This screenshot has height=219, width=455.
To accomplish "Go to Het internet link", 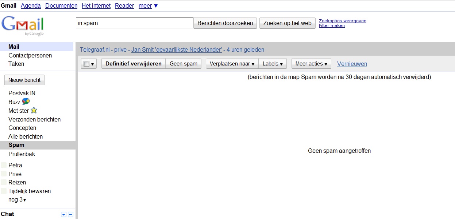I will [x=96, y=6].
